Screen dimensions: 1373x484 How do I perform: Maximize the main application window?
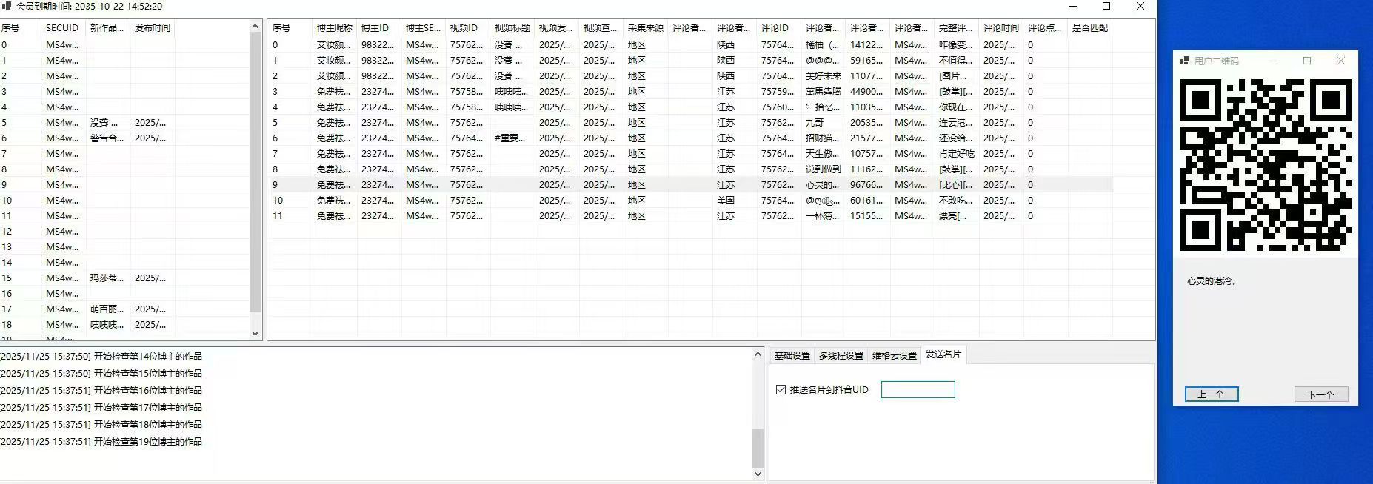point(1106,6)
